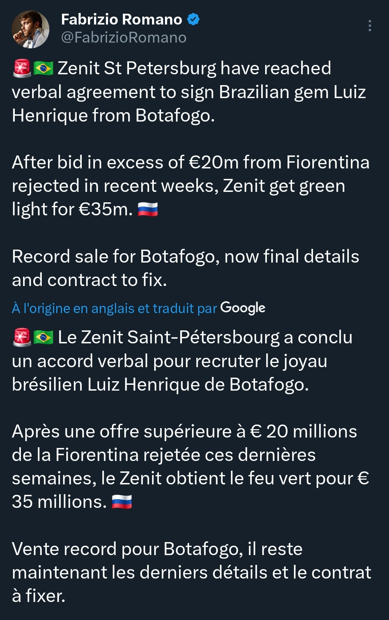389x620 pixels.
Task: Tap the 'Vente record pour Botafogo' paragraph
Action: [191, 572]
